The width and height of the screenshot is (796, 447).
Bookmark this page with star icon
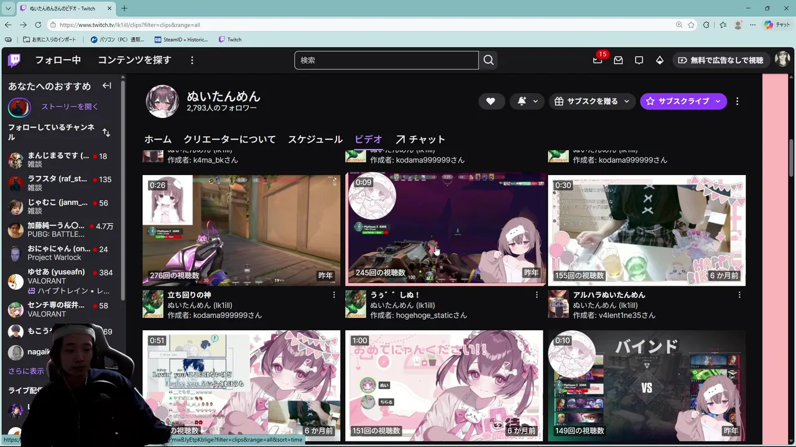[691, 25]
